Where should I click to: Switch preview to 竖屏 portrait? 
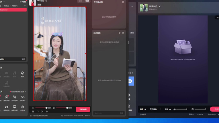click(x=87, y=1)
